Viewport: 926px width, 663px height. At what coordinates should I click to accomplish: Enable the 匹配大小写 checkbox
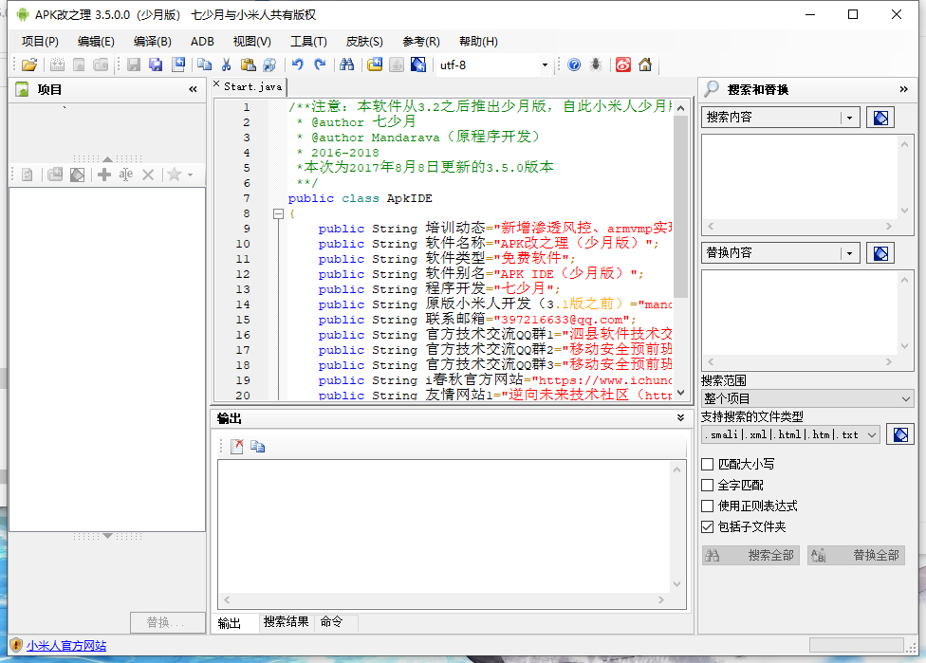tap(707, 465)
